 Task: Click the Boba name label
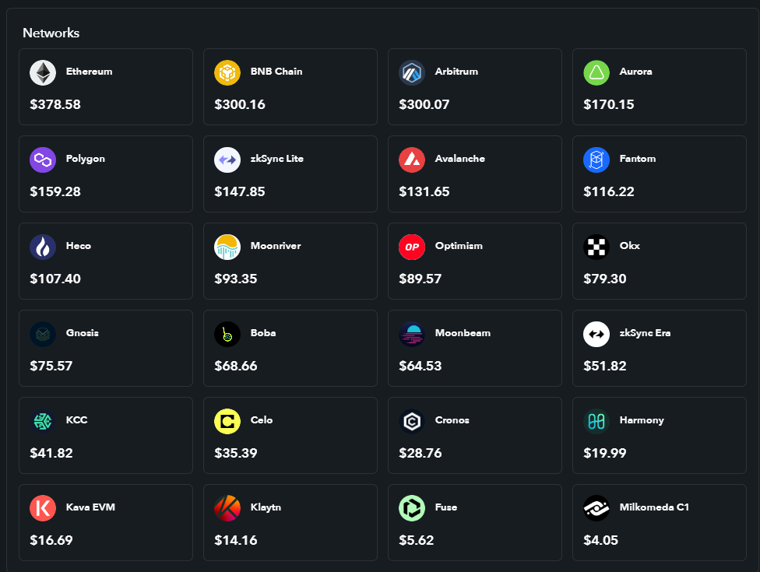point(263,333)
